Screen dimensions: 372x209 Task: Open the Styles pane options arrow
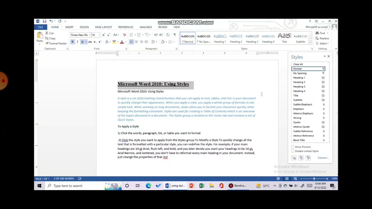point(325,56)
